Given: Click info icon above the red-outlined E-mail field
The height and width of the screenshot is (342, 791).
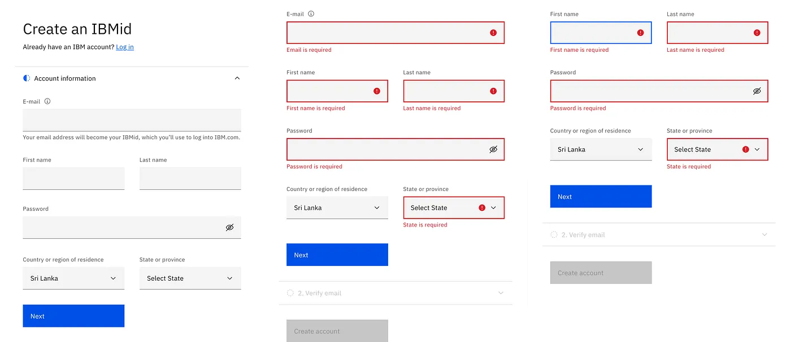Looking at the screenshot, I should pos(311,14).
